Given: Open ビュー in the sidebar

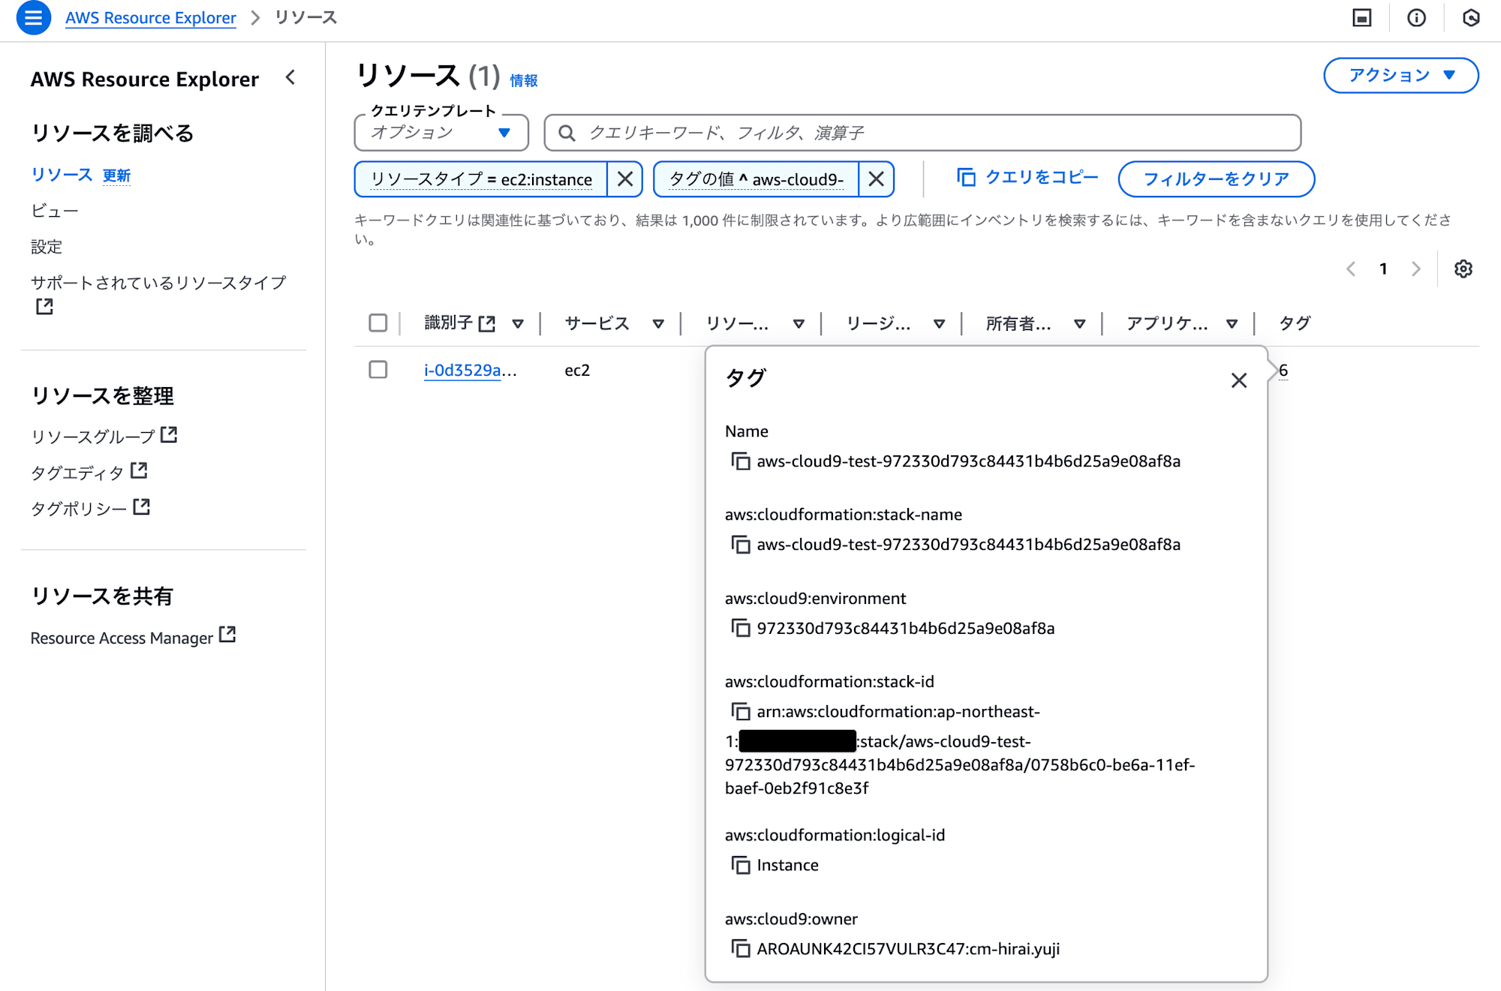Looking at the screenshot, I should [x=55, y=211].
